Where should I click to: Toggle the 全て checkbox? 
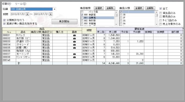(x=161, y=9)
